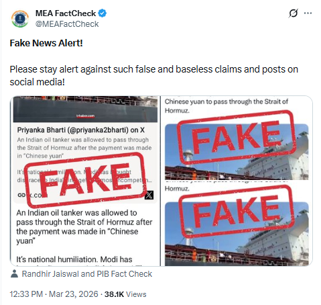This screenshot has width=321, height=305.
Task: Open the Grok explain post icon
Action: 293,13
